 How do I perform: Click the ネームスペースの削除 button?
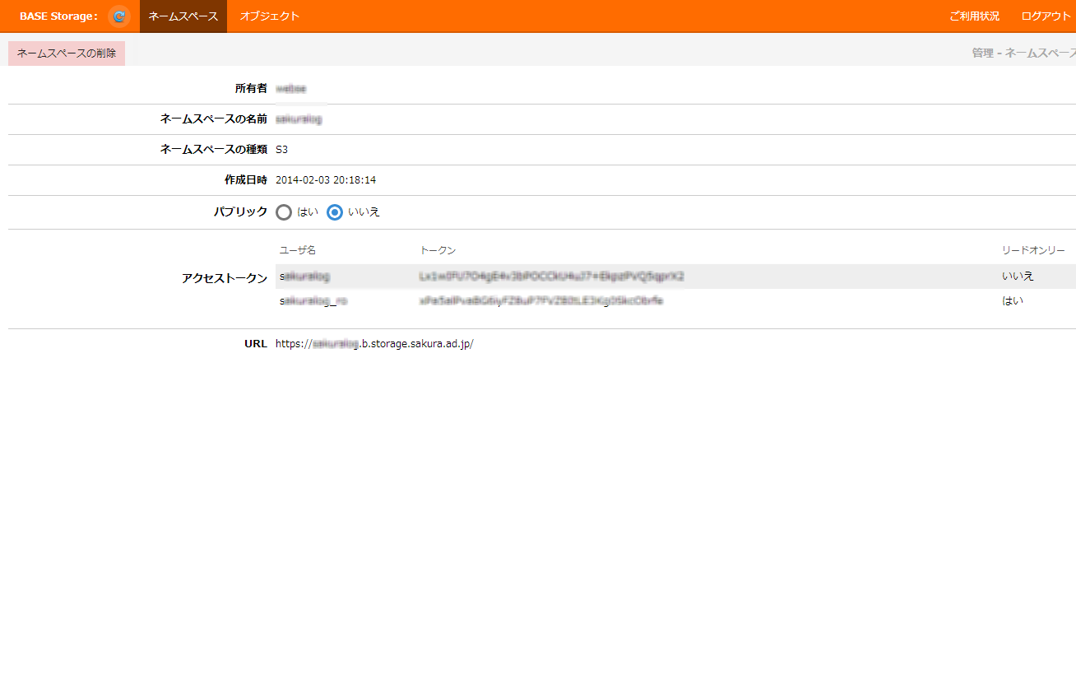[67, 53]
